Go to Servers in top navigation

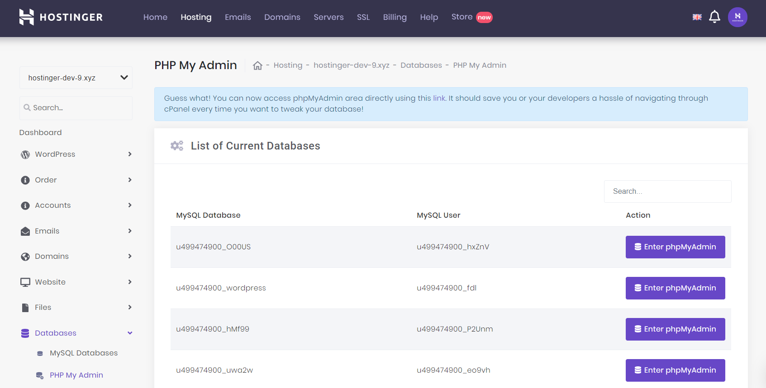tap(328, 17)
